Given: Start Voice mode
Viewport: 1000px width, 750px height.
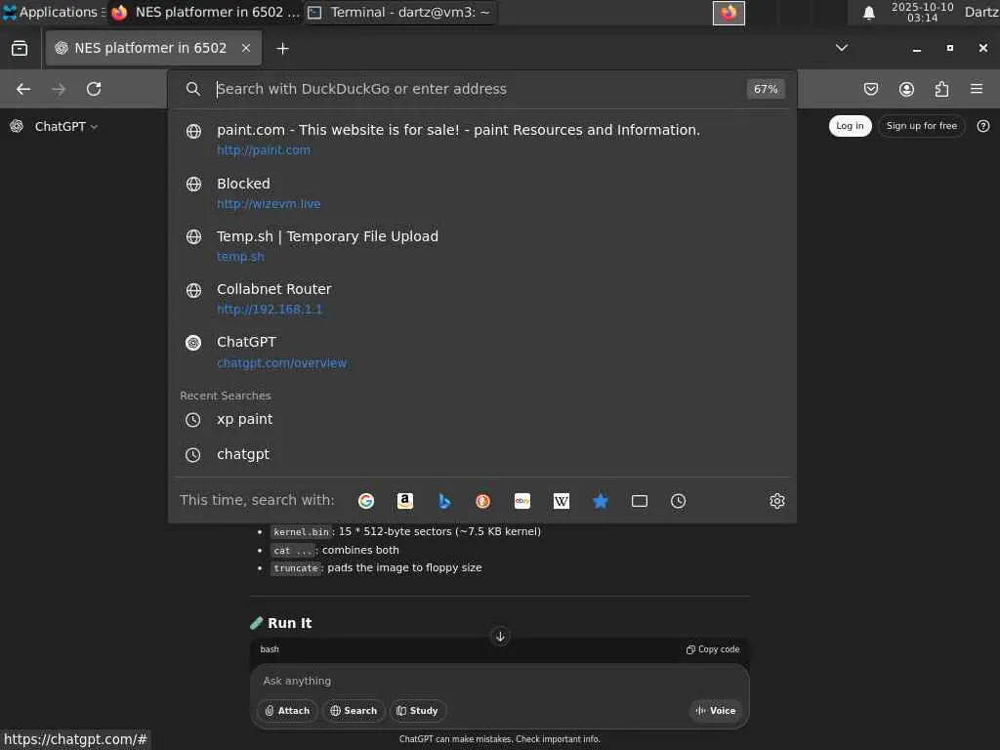Looking at the screenshot, I should (x=716, y=711).
